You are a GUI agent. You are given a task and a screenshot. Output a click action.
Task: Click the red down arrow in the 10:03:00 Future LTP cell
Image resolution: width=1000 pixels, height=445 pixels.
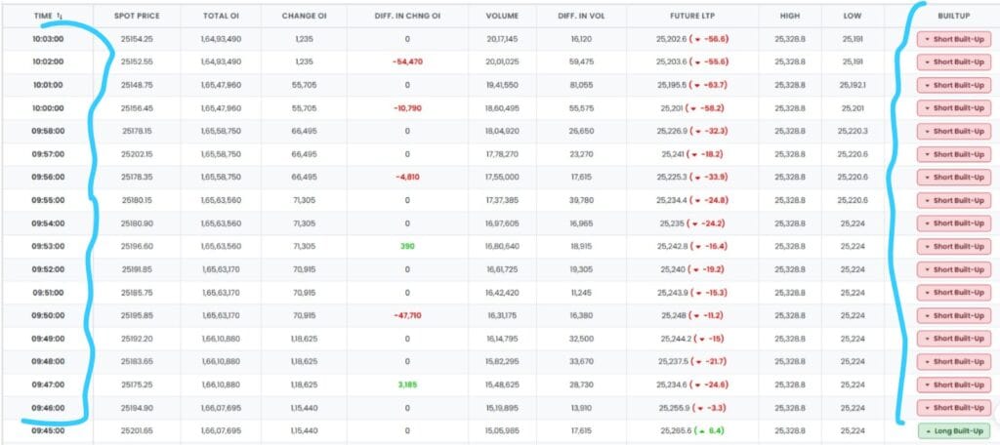tap(697, 40)
